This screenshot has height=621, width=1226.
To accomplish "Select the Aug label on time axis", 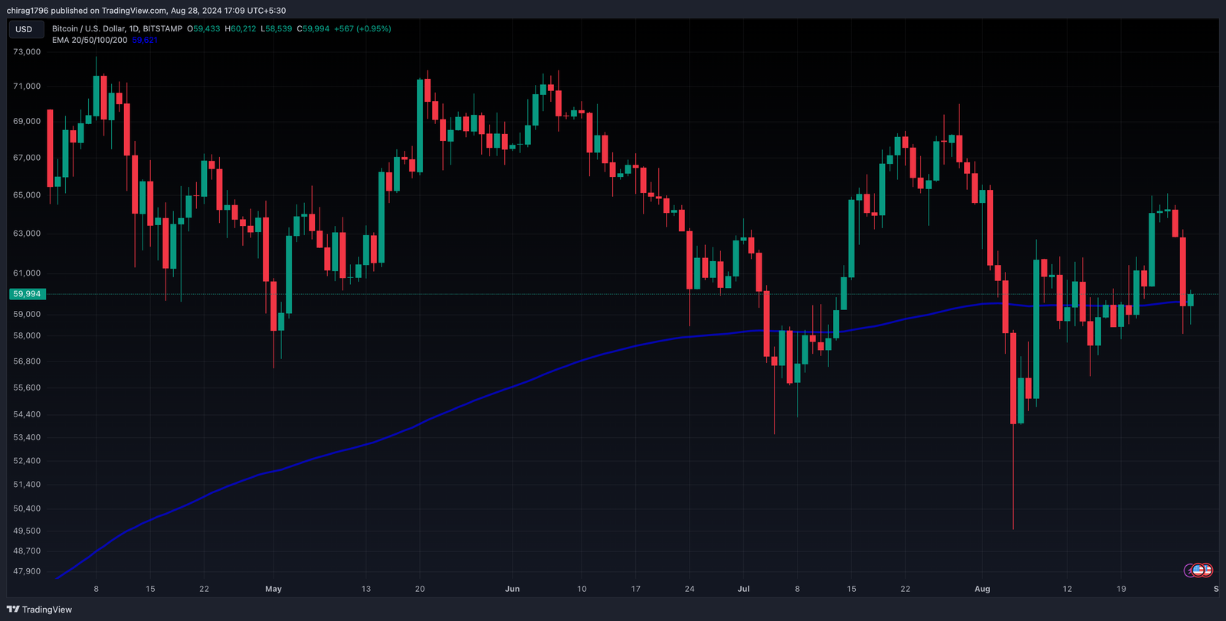I will [982, 589].
